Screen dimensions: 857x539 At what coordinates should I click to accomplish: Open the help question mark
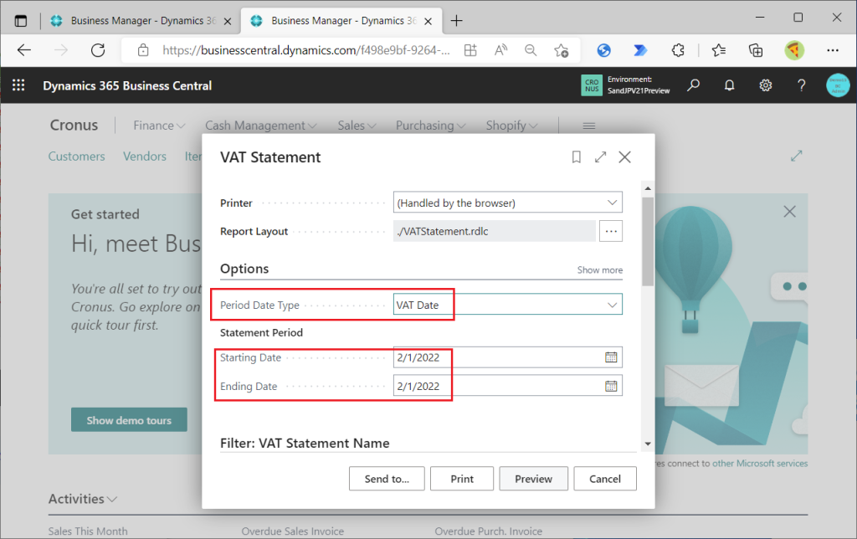pos(801,85)
